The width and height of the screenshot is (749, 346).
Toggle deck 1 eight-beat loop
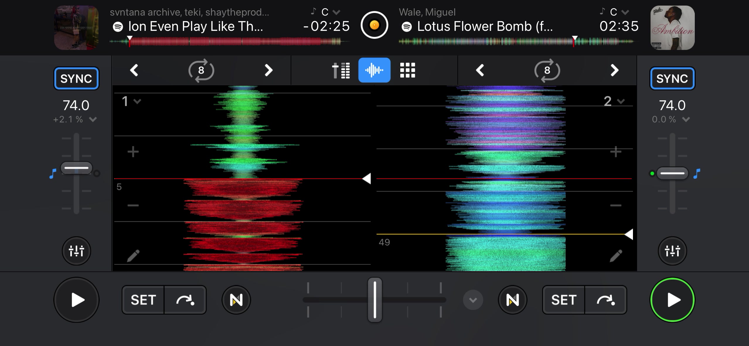[201, 70]
